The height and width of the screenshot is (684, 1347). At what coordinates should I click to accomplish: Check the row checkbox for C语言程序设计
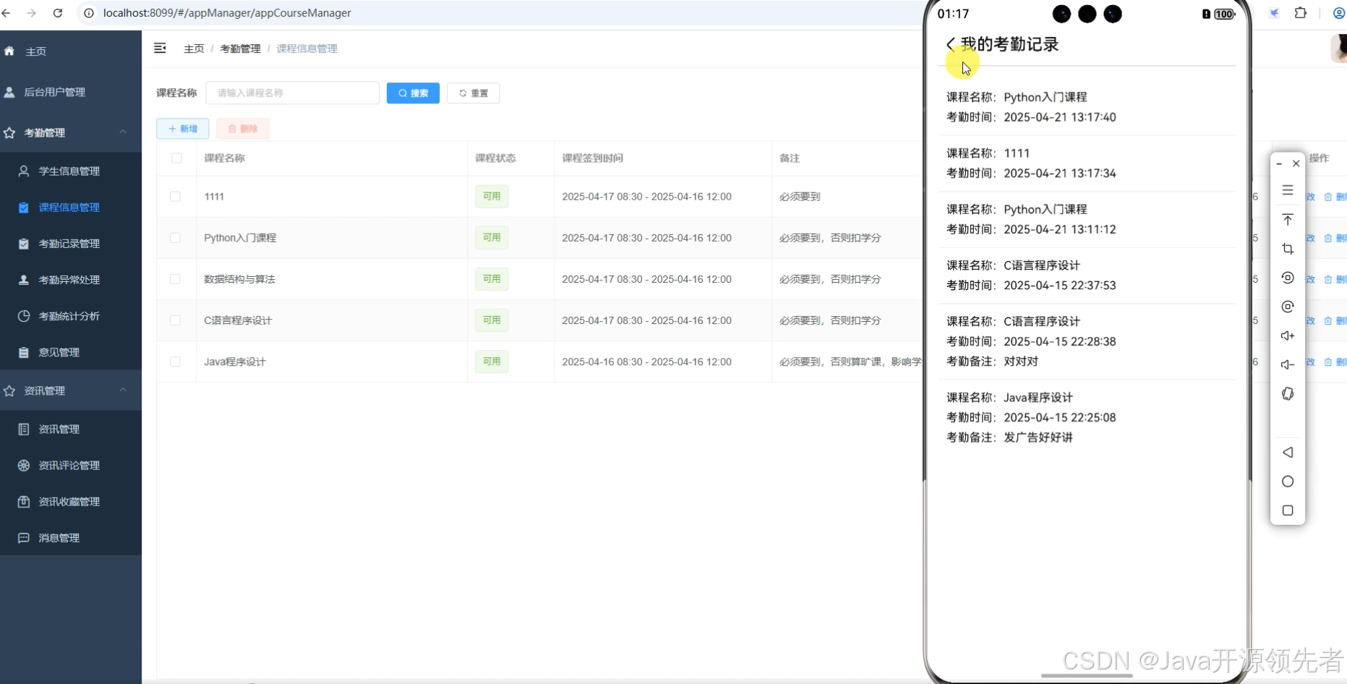click(x=175, y=320)
